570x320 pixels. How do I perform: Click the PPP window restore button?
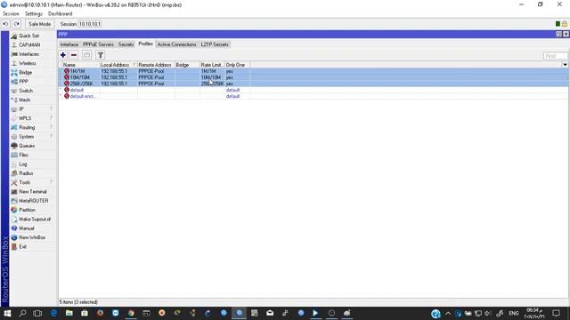tap(558, 34)
